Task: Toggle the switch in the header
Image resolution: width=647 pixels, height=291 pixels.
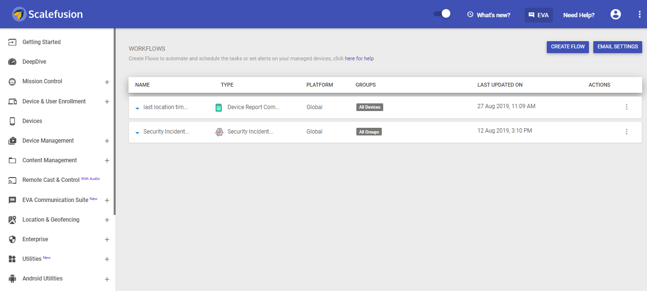Action: pyautogui.click(x=442, y=14)
